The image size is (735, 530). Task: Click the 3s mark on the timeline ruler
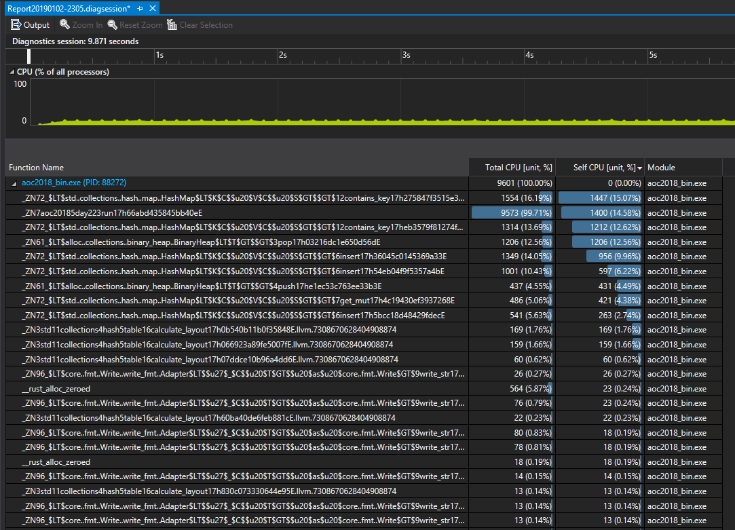[x=406, y=56]
